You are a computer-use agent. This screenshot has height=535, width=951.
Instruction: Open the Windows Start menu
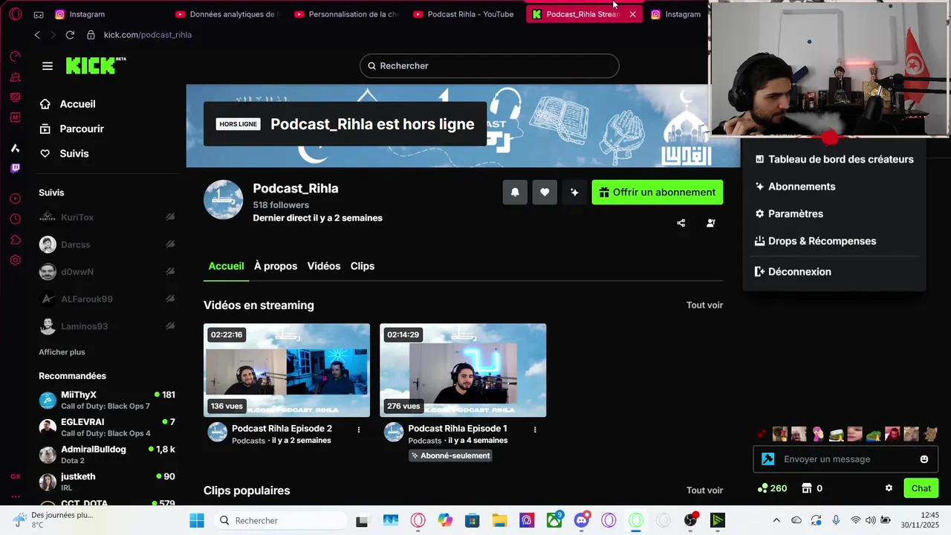[197, 520]
